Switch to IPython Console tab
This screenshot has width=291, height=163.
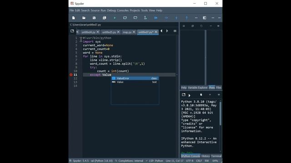pyautogui.click(x=191, y=156)
